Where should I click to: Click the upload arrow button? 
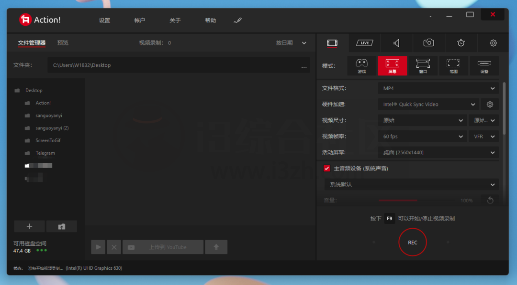pyautogui.click(x=216, y=247)
